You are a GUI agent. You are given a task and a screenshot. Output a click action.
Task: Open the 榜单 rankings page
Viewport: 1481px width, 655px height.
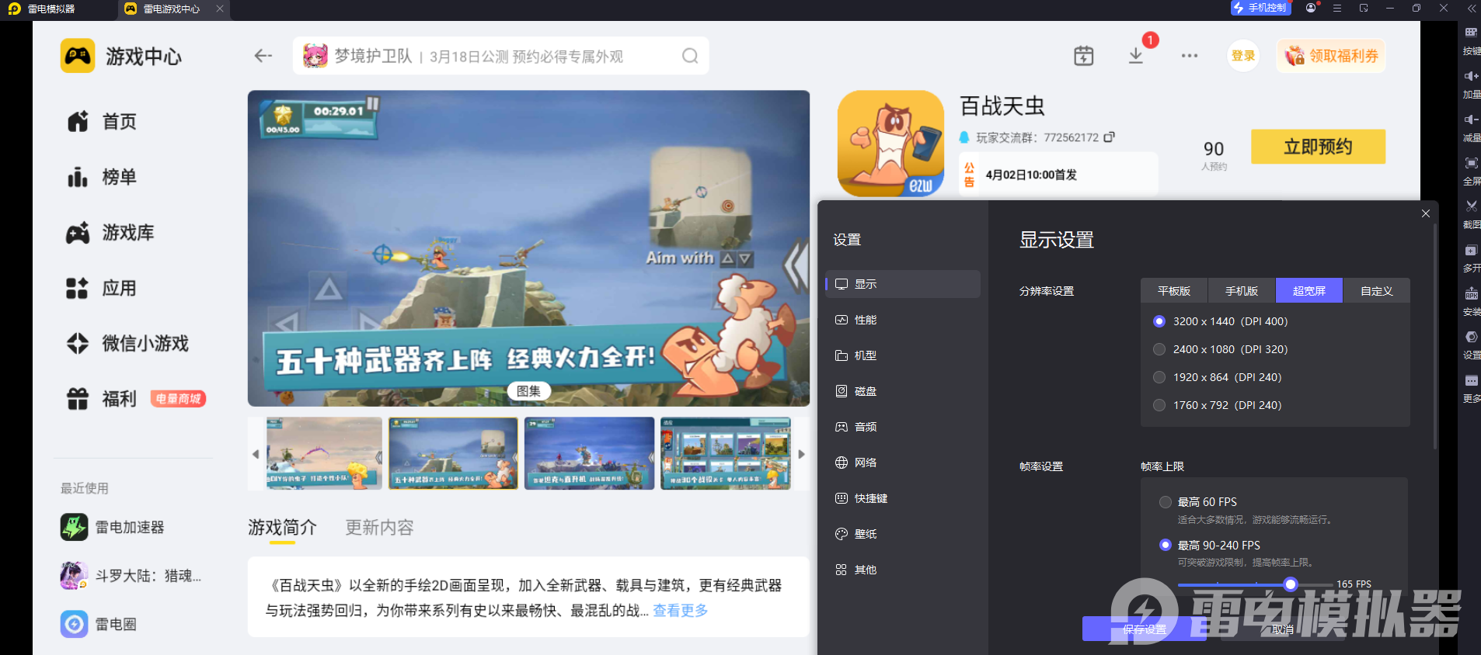click(103, 177)
